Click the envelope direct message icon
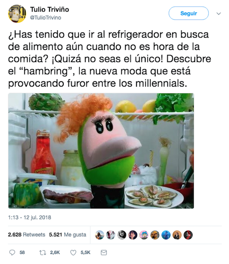 pyautogui.click(x=104, y=253)
